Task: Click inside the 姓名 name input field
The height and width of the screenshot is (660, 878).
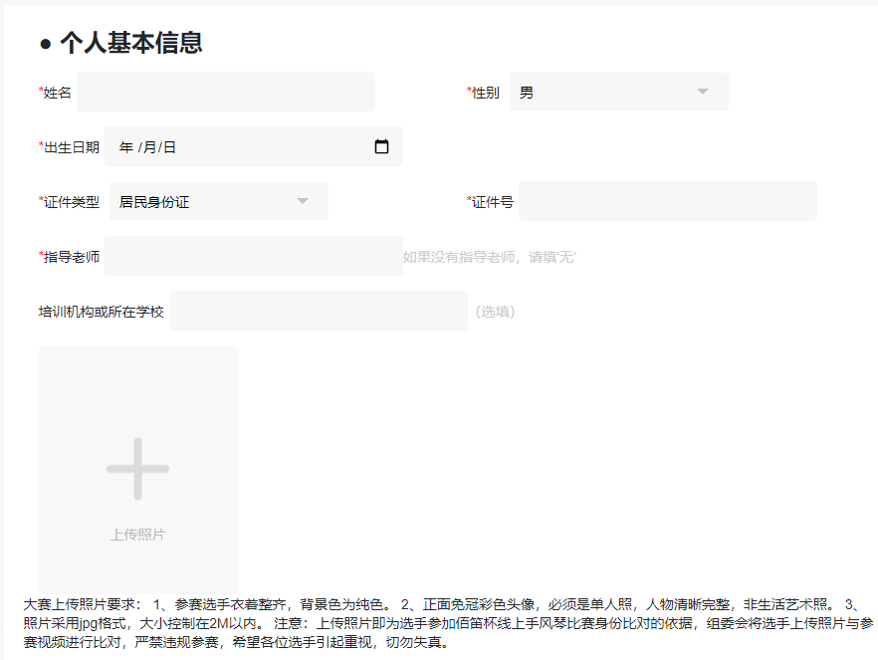Action: pyautogui.click(x=224, y=91)
